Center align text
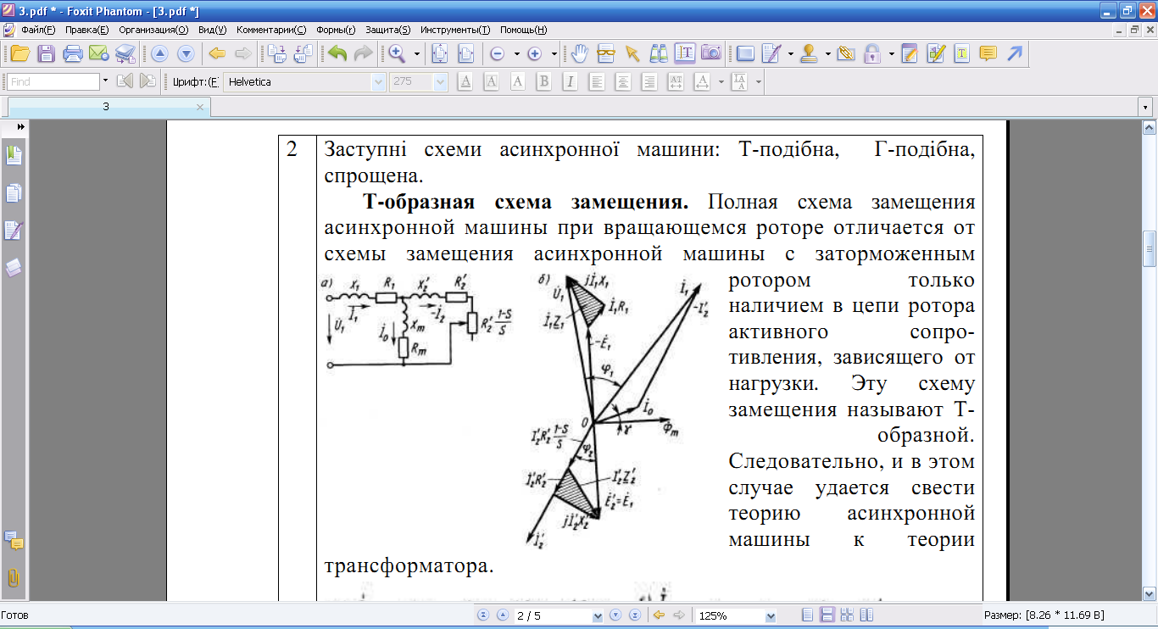The height and width of the screenshot is (629, 1158). [623, 82]
